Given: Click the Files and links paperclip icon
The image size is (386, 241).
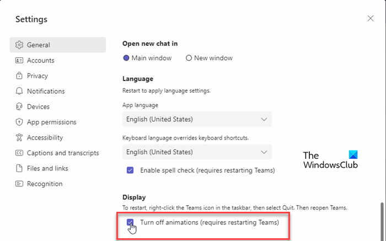Looking at the screenshot, I should click(x=19, y=168).
